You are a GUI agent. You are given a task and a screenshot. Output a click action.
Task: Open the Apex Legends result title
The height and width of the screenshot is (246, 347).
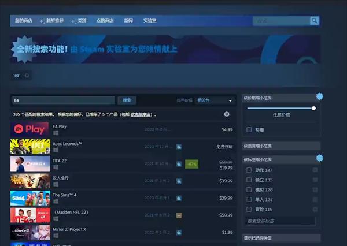coord(67,144)
